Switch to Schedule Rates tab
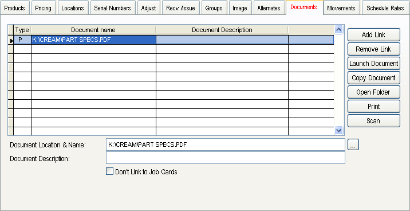 click(x=385, y=8)
